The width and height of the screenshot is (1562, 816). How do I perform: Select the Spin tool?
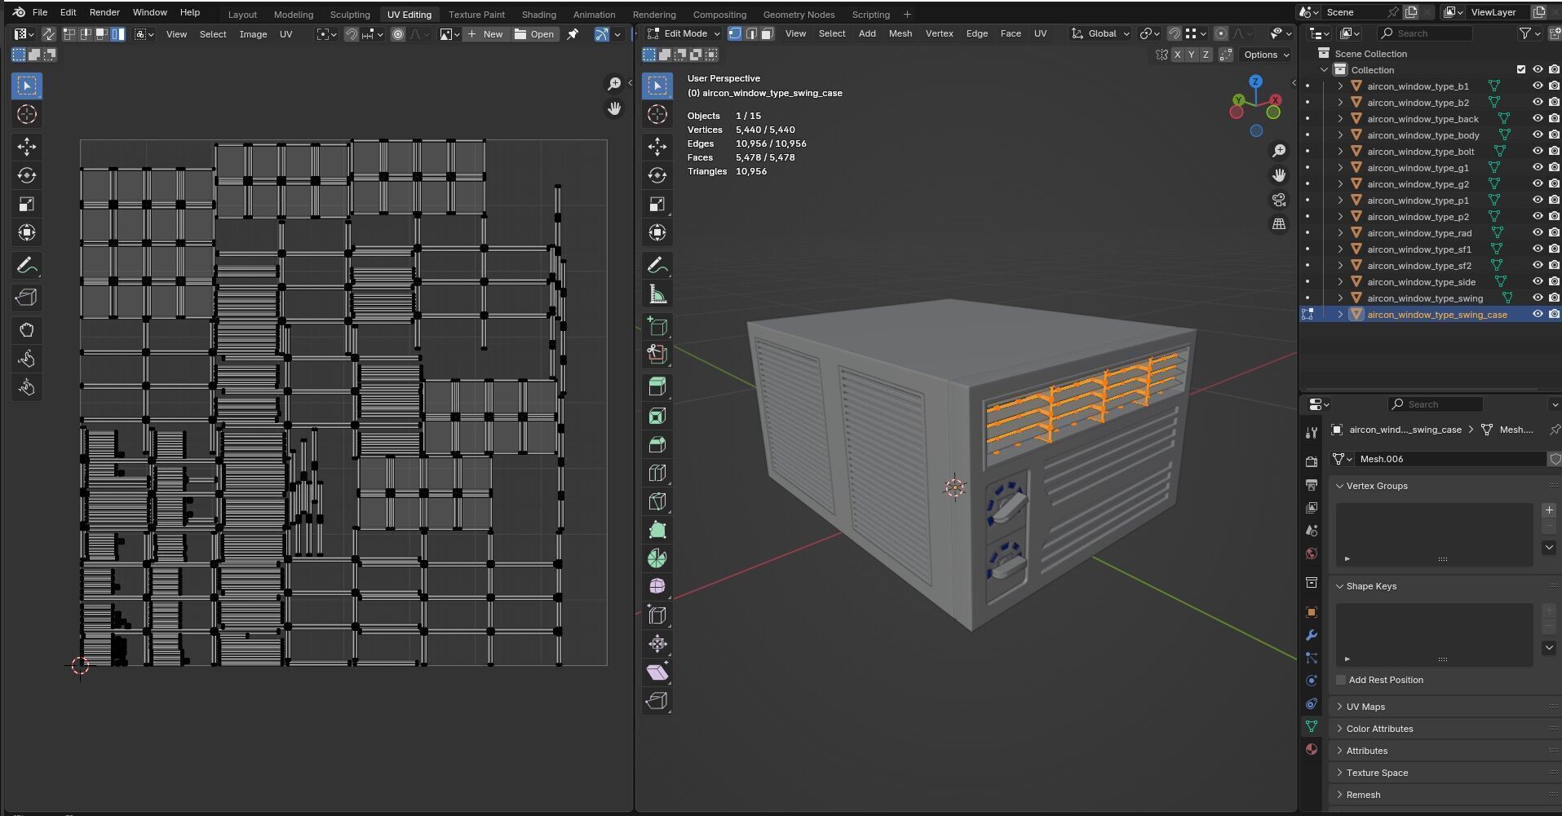click(657, 558)
